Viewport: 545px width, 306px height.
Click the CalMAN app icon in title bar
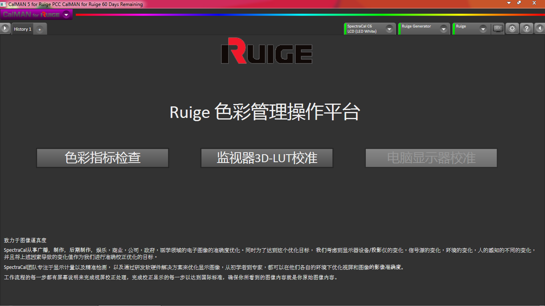(4, 4)
